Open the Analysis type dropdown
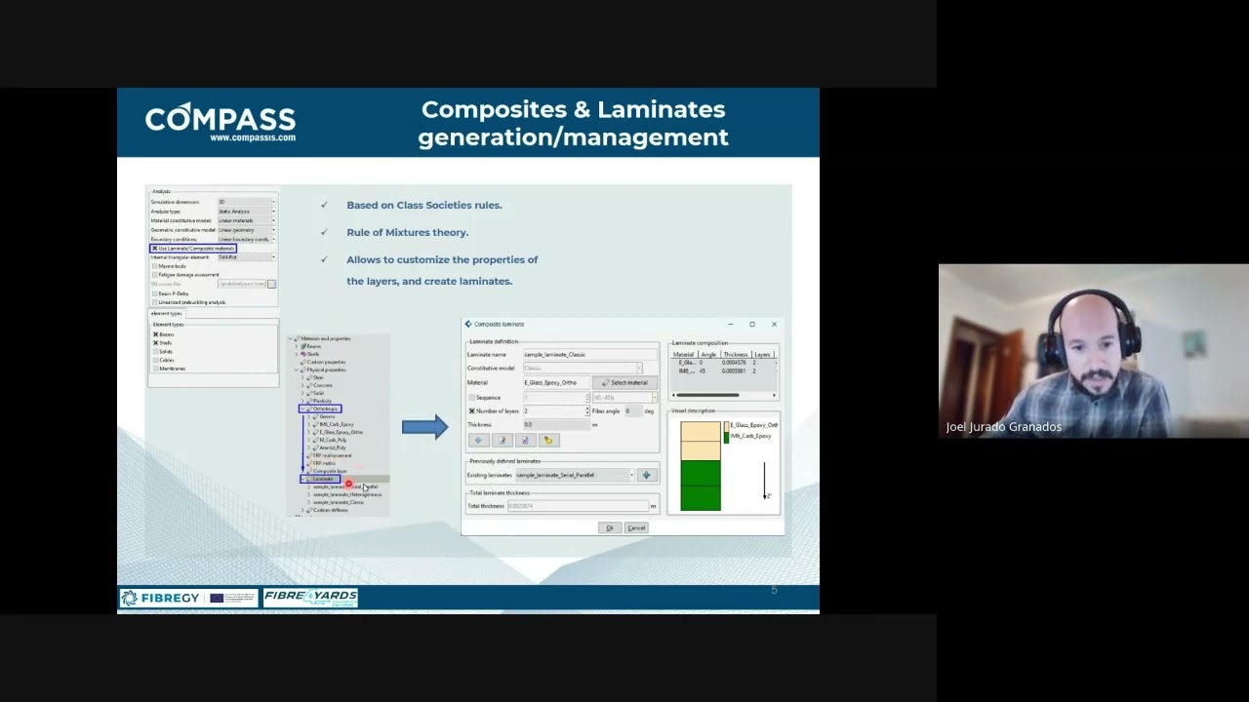The width and height of the screenshot is (1249, 702). point(246,212)
